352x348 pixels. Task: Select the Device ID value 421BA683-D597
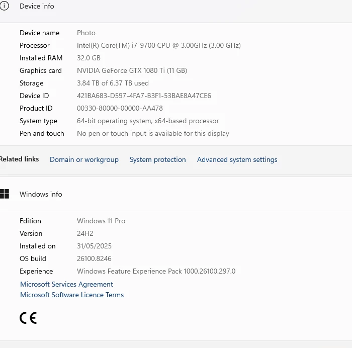point(144,96)
